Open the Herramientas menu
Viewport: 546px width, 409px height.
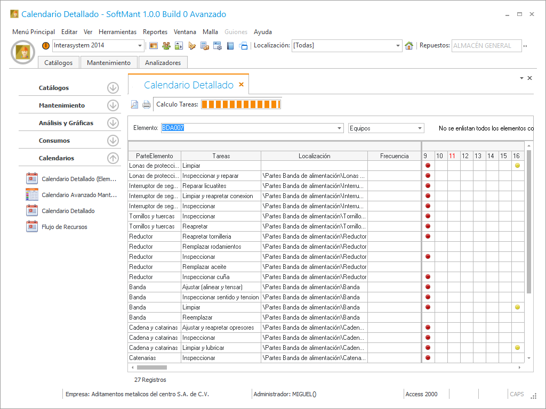(x=117, y=32)
